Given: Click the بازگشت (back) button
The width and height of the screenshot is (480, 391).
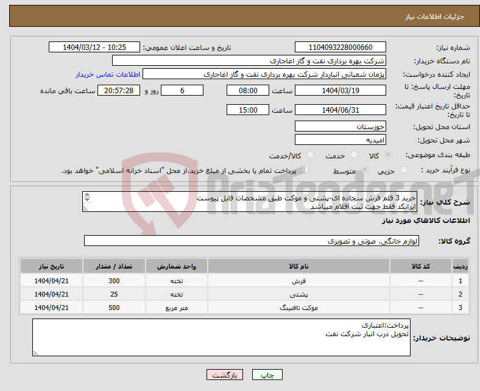Looking at the screenshot, I should (x=225, y=375).
